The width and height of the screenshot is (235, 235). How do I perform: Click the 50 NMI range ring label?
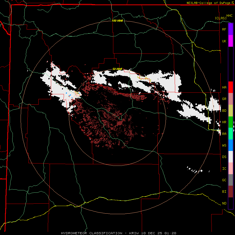[117, 69]
